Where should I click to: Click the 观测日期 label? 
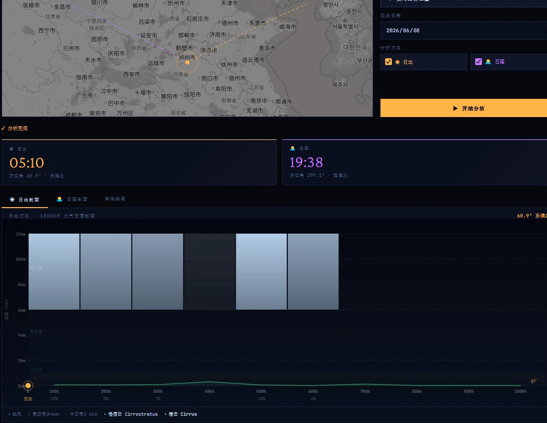point(390,16)
